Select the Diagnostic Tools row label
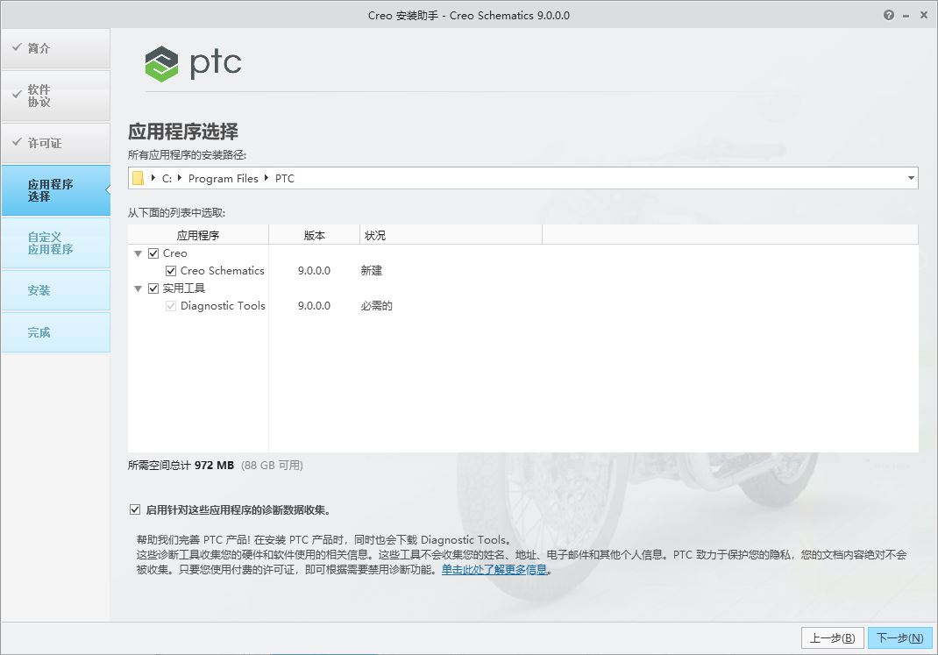This screenshot has width=938, height=655. [x=223, y=306]
